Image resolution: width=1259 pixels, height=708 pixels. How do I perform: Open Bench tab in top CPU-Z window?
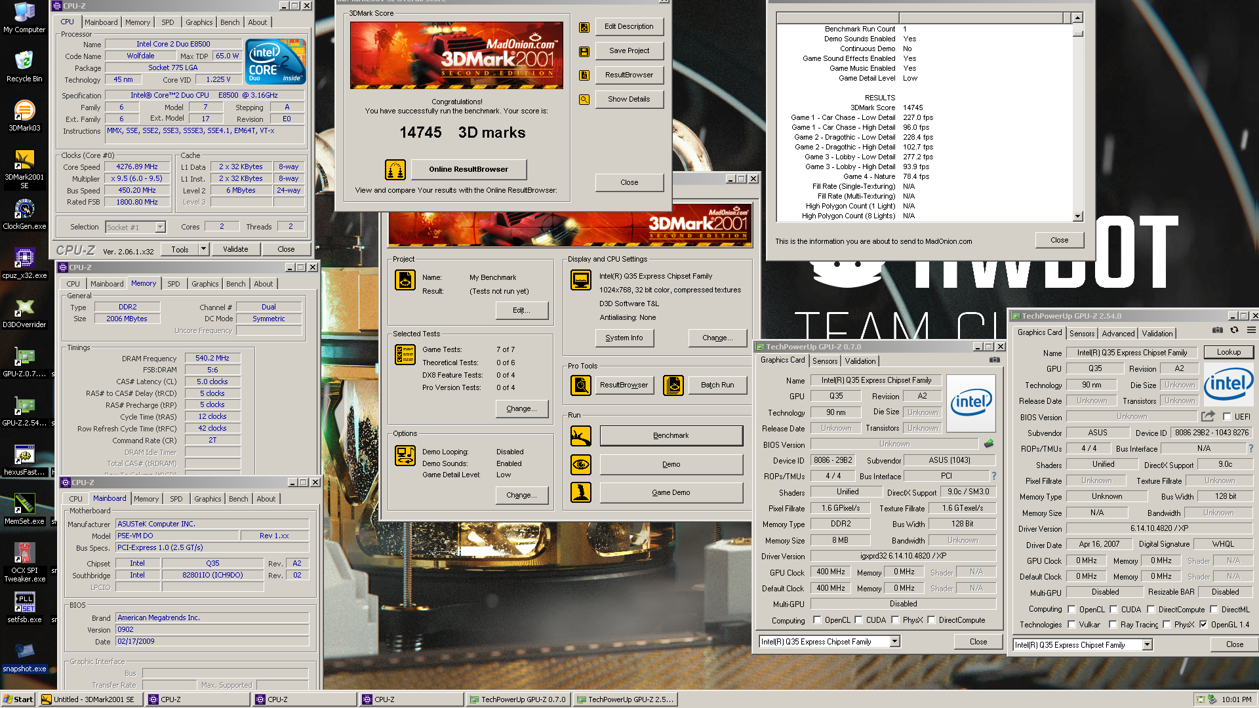pos(230,22)
